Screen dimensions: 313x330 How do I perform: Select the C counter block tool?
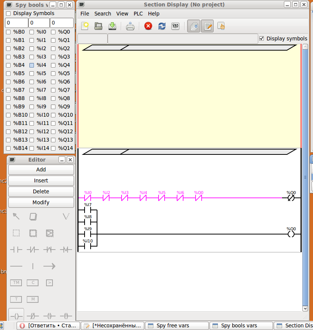click(33, 283)
